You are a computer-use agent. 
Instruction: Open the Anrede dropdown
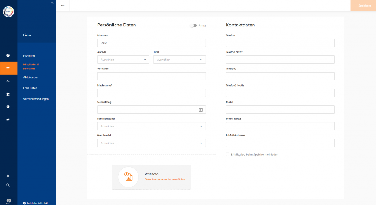[x=123, y=60]
